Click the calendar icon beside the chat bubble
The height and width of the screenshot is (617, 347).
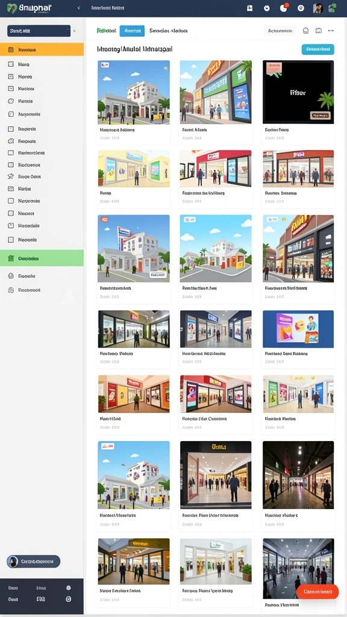(x=319, y=31)
